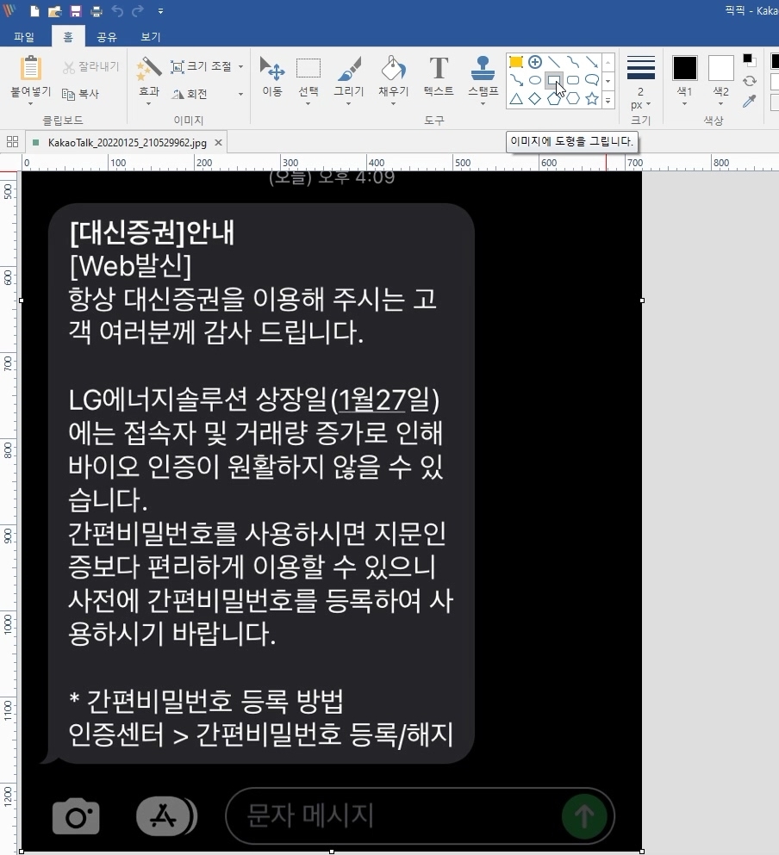Expand the 그리기 tool dropdown arrow
The width and height of the screenshot is (779, 855).
tap(349, 103)
